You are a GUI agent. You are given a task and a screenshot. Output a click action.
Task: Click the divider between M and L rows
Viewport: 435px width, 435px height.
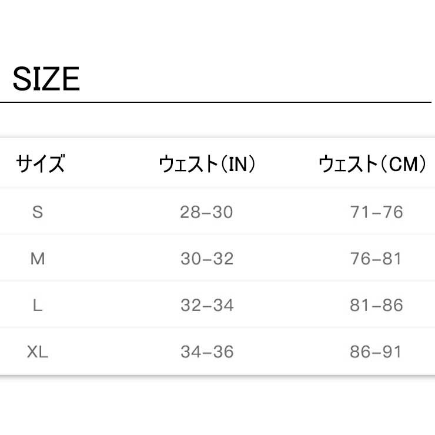217,281
